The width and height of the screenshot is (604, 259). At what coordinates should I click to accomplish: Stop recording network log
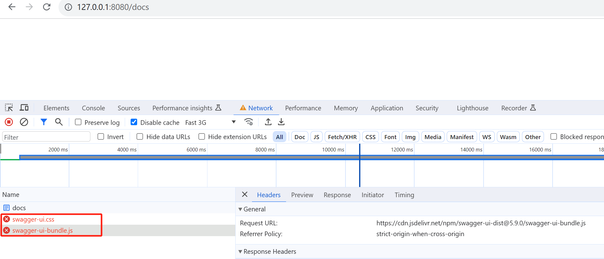pos(9,122)
